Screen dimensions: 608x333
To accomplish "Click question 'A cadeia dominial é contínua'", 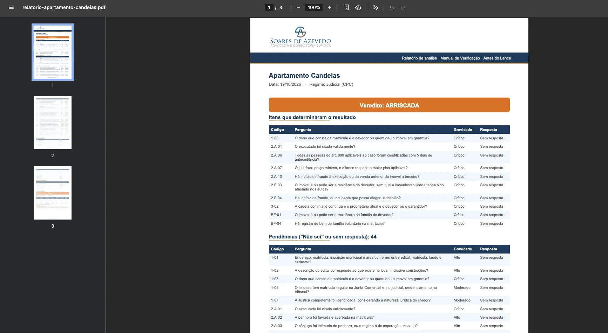I will point(361,206).
